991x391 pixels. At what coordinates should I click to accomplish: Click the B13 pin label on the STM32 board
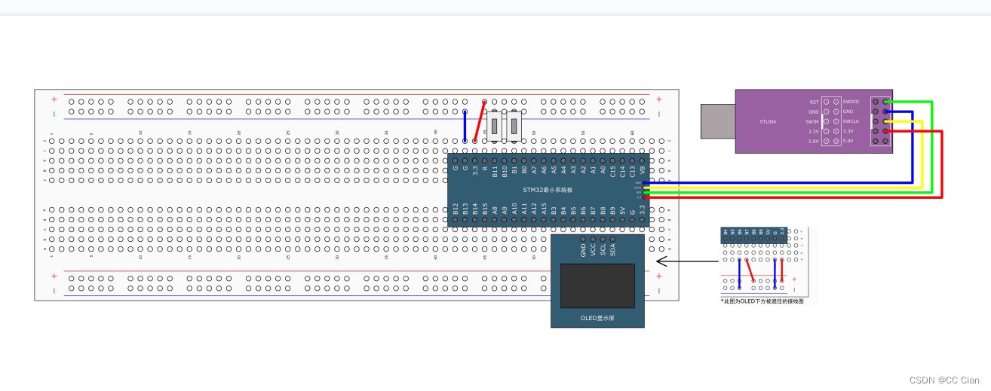coord(465,208)
